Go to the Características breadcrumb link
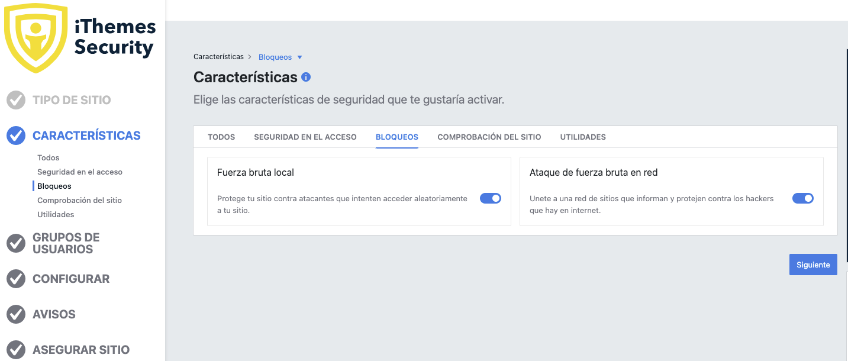This screenshot has height=361, width=848. pyautogui.click(x=218, y=57)
